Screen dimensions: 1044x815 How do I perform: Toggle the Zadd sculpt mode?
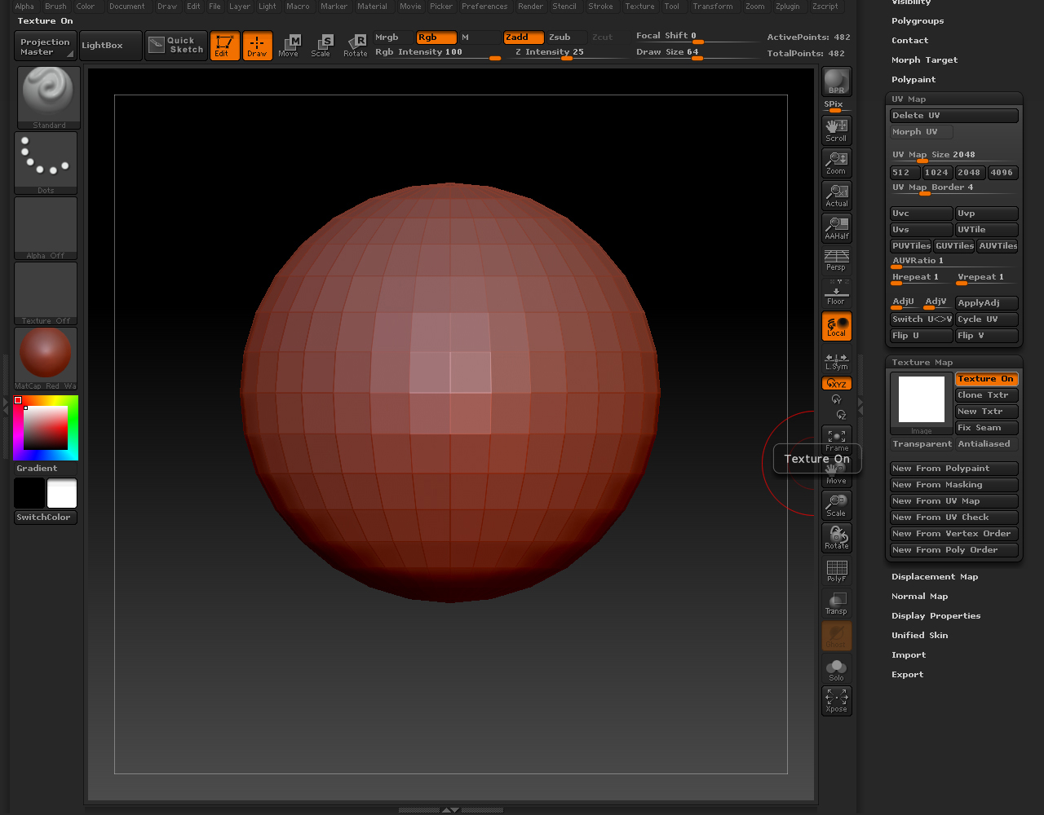(523, 37)
